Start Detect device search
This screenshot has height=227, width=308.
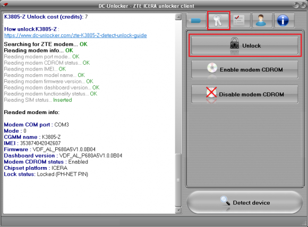pos(245,203)
